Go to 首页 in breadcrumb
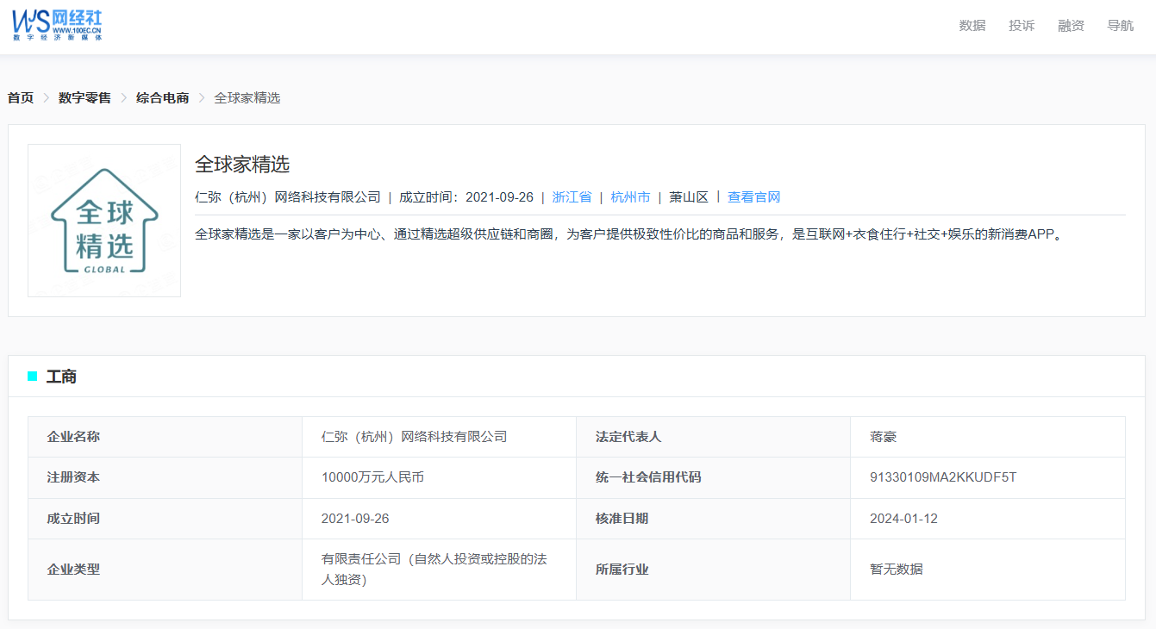 click(21, 98)
